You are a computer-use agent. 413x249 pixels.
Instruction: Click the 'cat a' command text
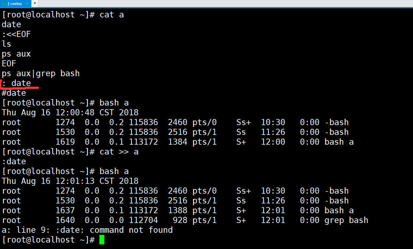[x=112, y=15]
